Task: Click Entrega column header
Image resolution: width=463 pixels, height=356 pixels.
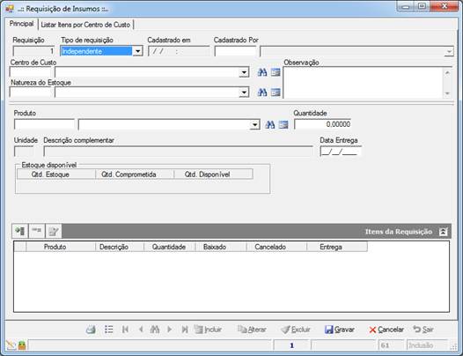Action: pos(337,247)
